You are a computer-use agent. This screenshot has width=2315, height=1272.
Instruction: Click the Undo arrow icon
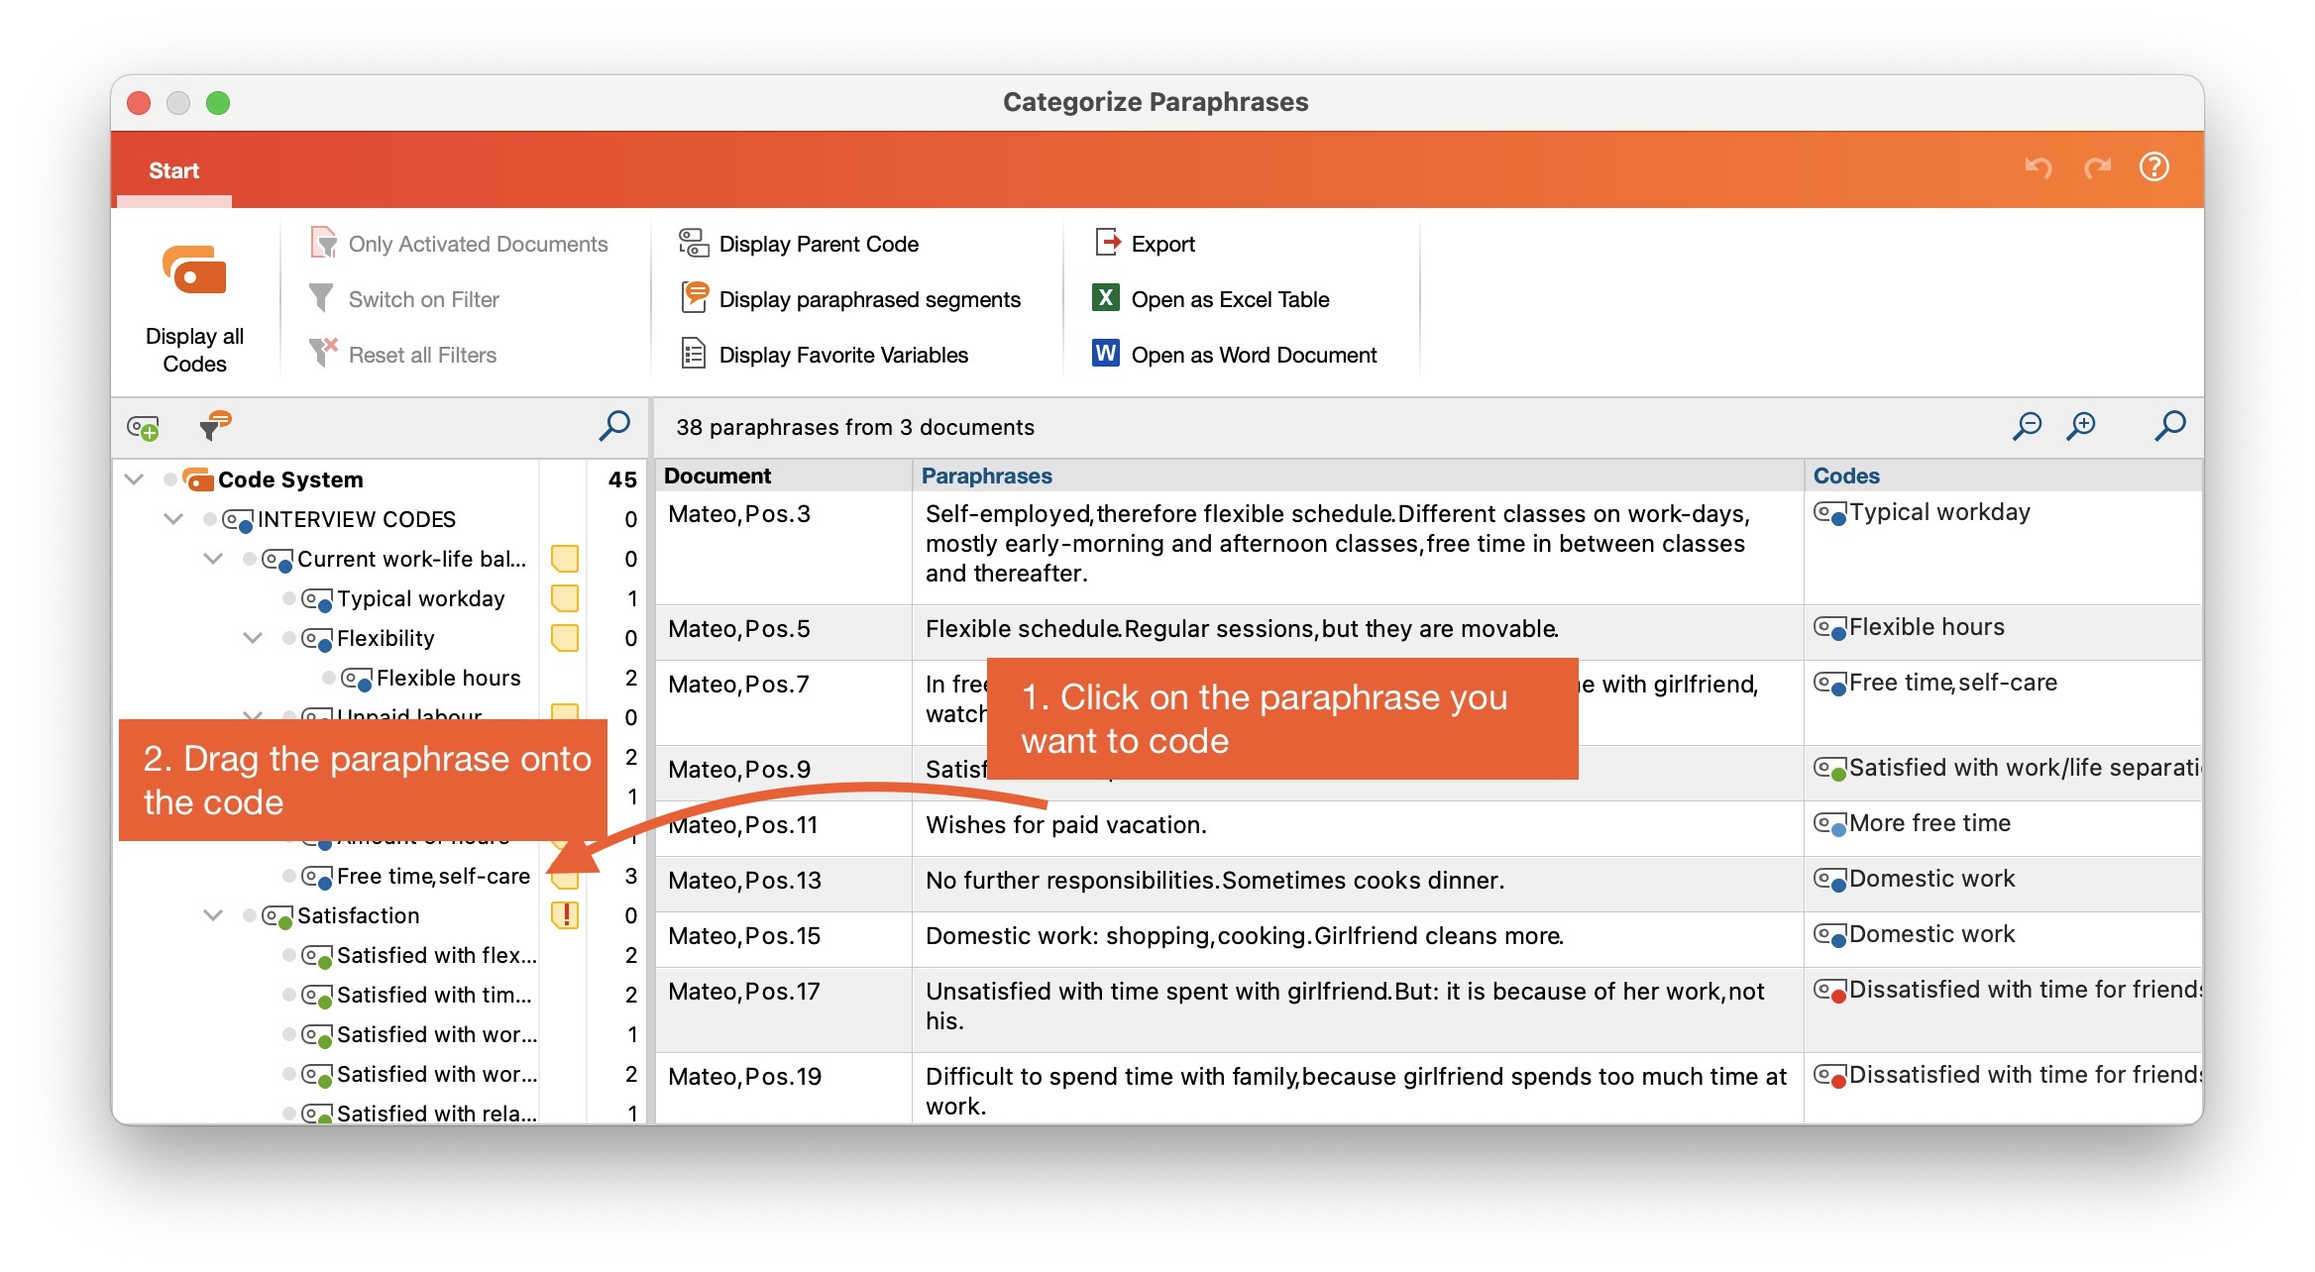(x=2038, y=167)
